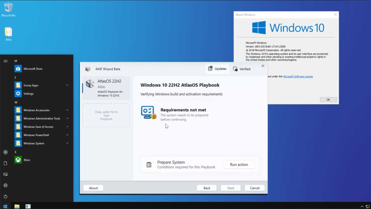Launch Microsoft Store from Start menu
The image size is (371, 209).
pos(33,69)
